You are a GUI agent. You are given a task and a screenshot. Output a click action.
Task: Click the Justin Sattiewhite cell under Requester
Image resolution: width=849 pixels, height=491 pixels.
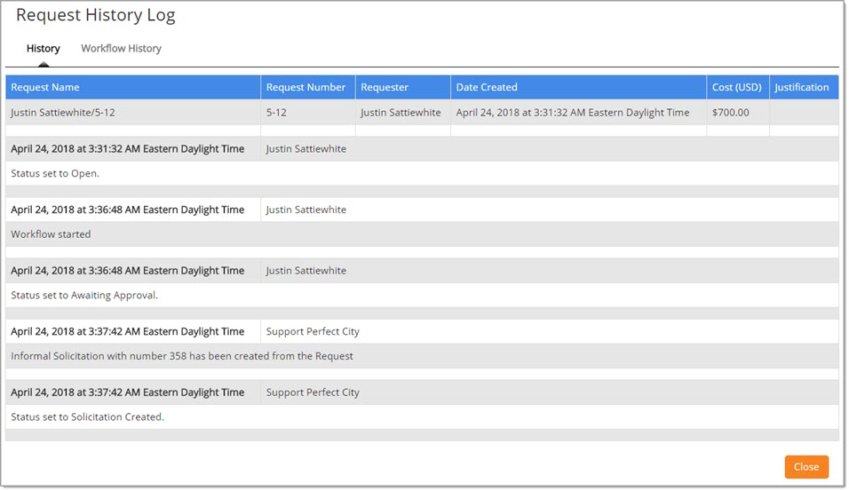click(401, 113)
